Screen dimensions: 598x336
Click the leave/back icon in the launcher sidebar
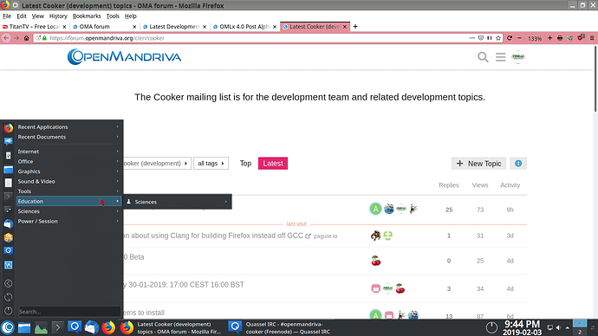click(8, 283)
